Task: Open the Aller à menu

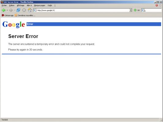Action: pyautogui.click(x=29, y=5)
